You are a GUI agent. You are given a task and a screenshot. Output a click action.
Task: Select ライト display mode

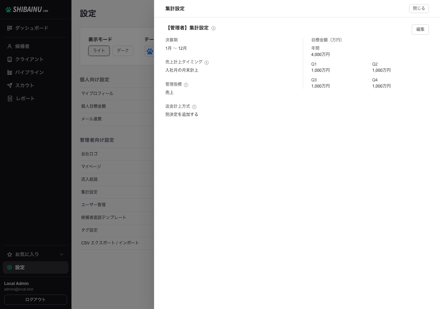pyautogui.click(x=99, y=51)
